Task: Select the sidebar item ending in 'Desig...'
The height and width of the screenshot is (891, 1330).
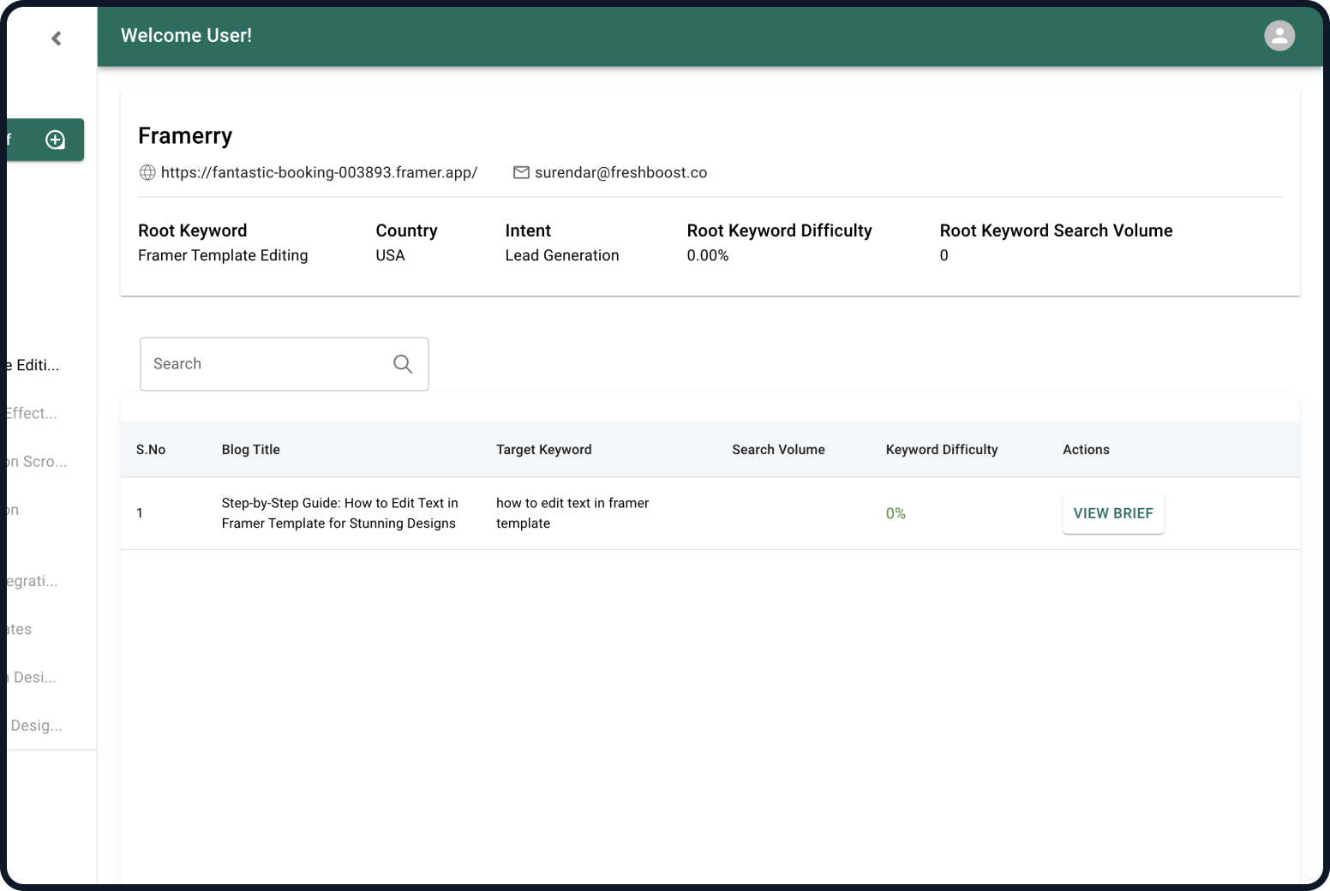Action: pyautogui.click(x=34, y=725)
